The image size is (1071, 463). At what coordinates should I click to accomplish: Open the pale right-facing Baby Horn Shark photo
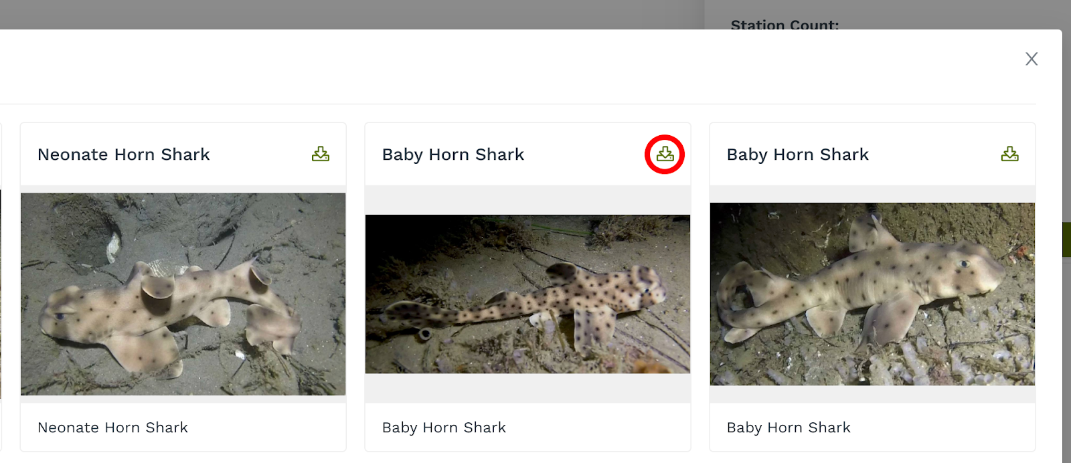872,294
